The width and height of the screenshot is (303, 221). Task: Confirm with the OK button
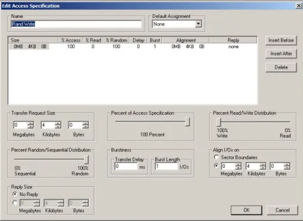coord(246,210)
